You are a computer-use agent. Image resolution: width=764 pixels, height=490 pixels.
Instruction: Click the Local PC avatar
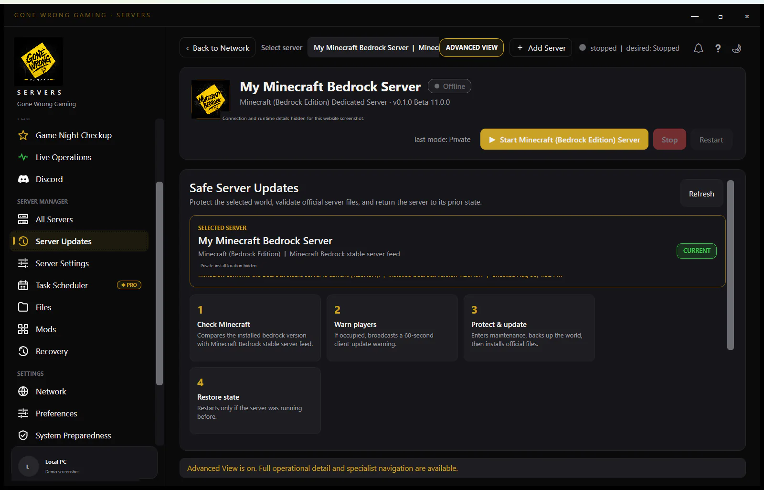tap(28, 467)
